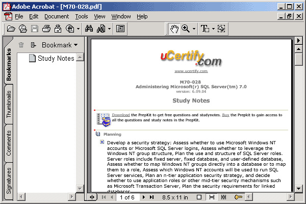Select the Zoom In magnifier tool
Image resolution: width=306 pixels, height=204 pixels.
[x=186, y=29]
